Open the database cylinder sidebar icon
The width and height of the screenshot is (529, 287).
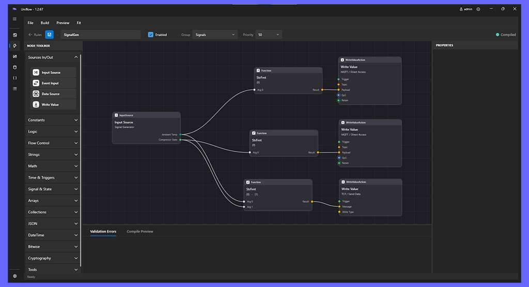coord(15,67)
